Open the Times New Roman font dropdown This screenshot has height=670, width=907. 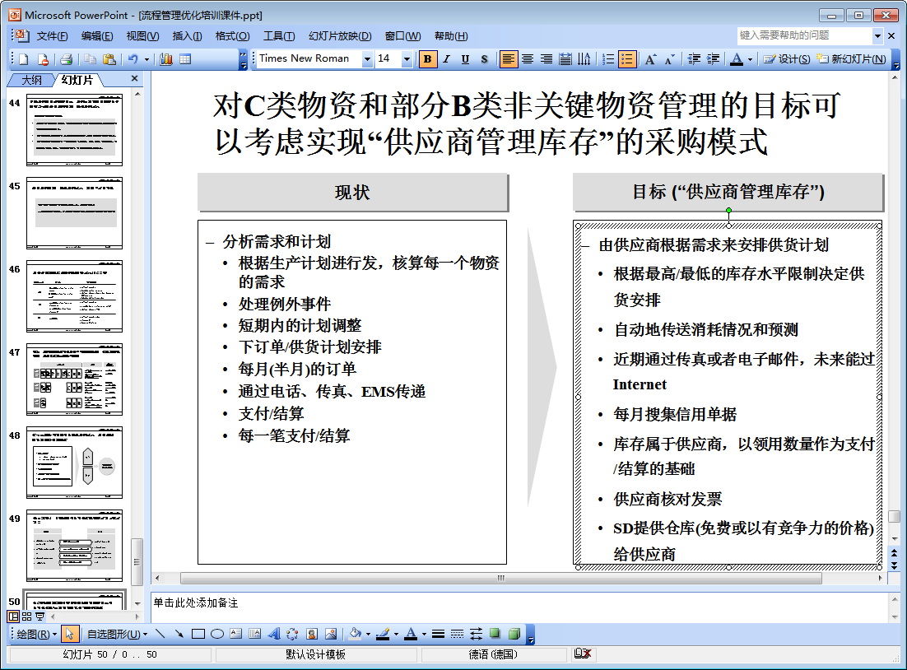click(x=367, y=59)
